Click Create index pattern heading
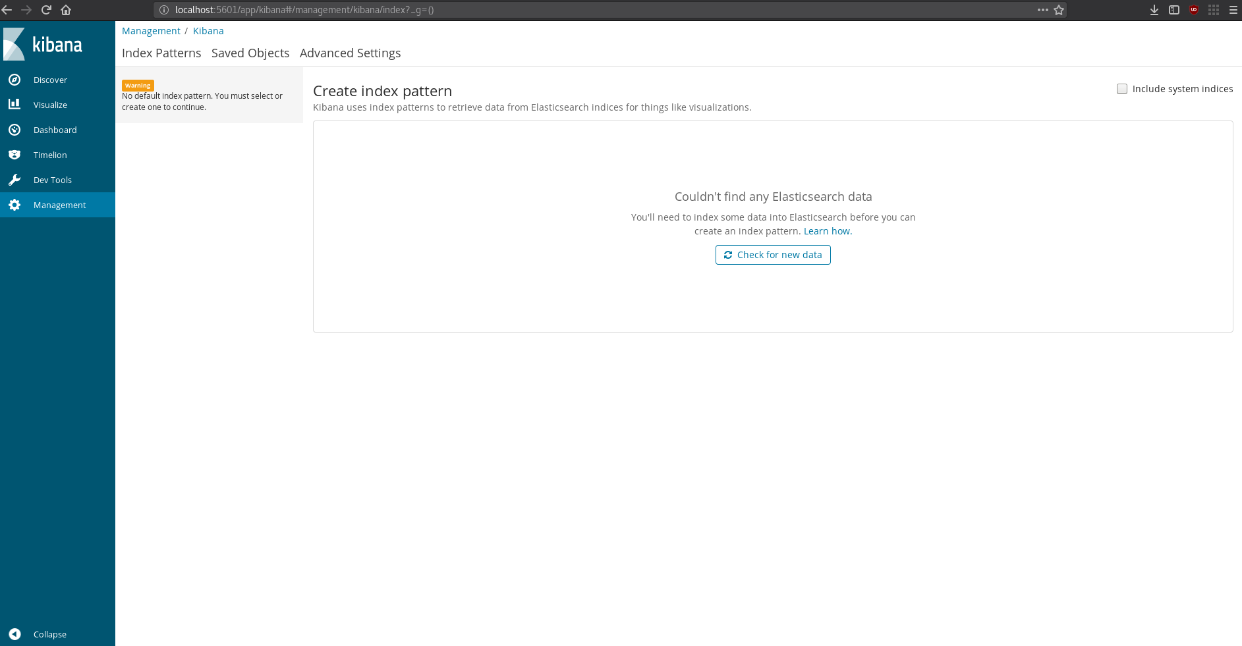1242x646 pixels. tap(382, 91)
